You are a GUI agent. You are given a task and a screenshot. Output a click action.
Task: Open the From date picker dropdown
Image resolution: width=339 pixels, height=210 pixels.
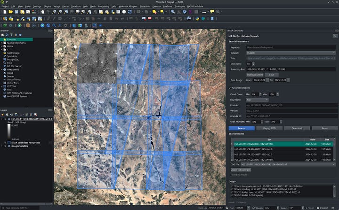267,80
